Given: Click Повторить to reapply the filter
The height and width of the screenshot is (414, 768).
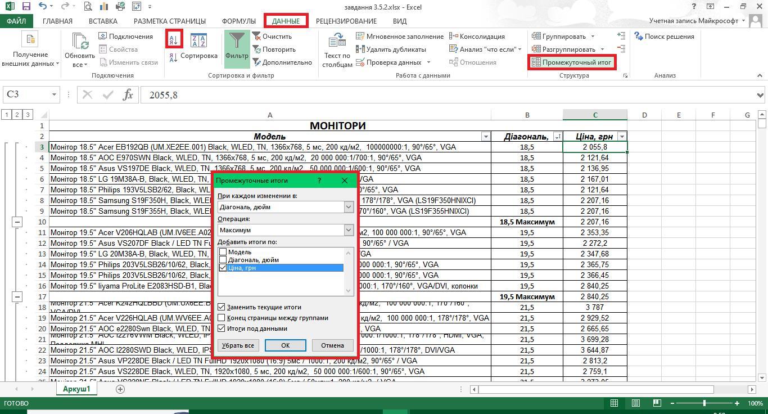Looking at the screenshot, I should tap(274, 49).
